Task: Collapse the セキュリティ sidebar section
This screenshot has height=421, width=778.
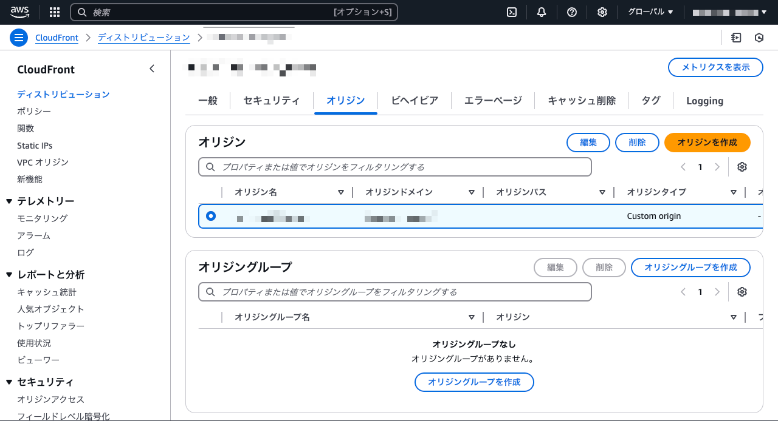Action: pos(9,382)
